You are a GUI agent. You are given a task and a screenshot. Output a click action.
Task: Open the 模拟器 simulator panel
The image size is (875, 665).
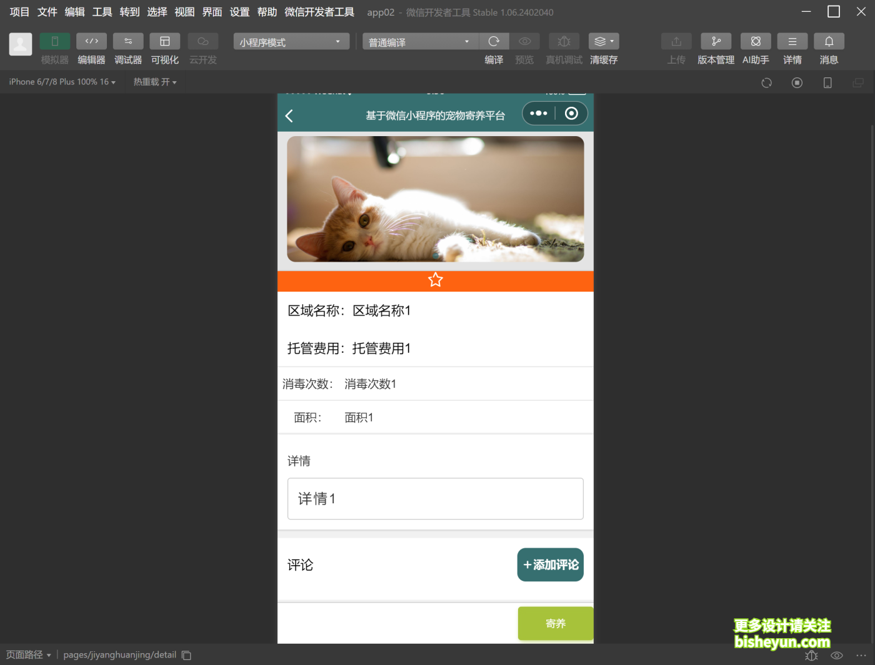(x=54, y=41)
